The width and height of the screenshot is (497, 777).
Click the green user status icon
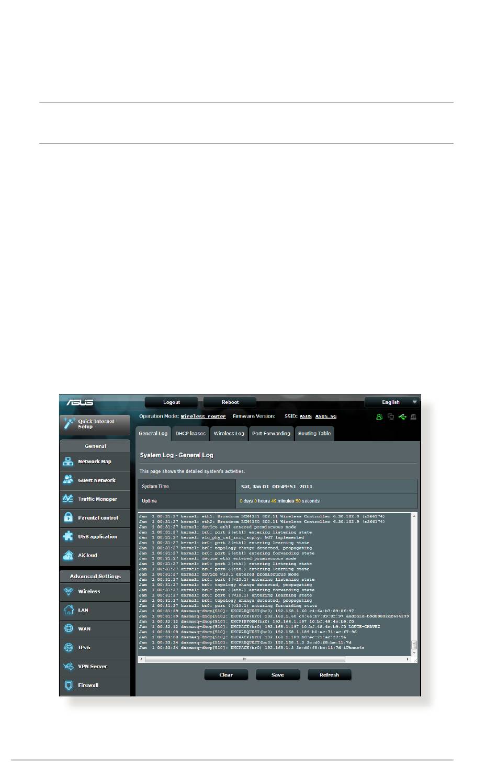click(x=379, y=417)
